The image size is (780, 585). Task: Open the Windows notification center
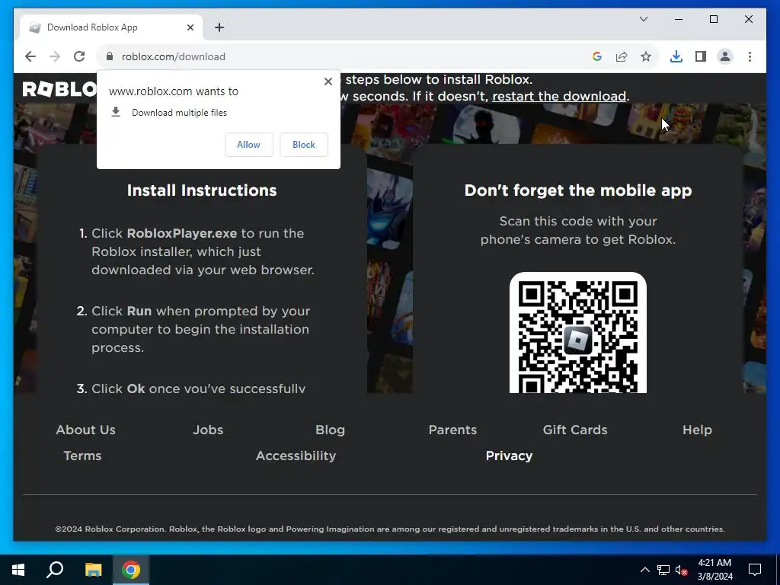(755, 570)
